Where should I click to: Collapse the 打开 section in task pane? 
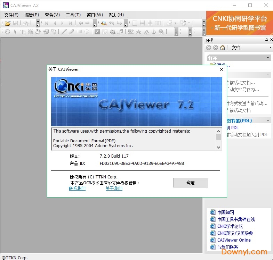(x=268, y=58)
